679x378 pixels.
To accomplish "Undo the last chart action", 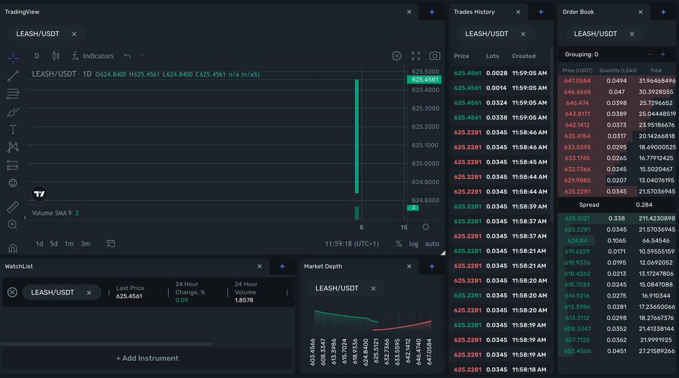I will (127, 56).
